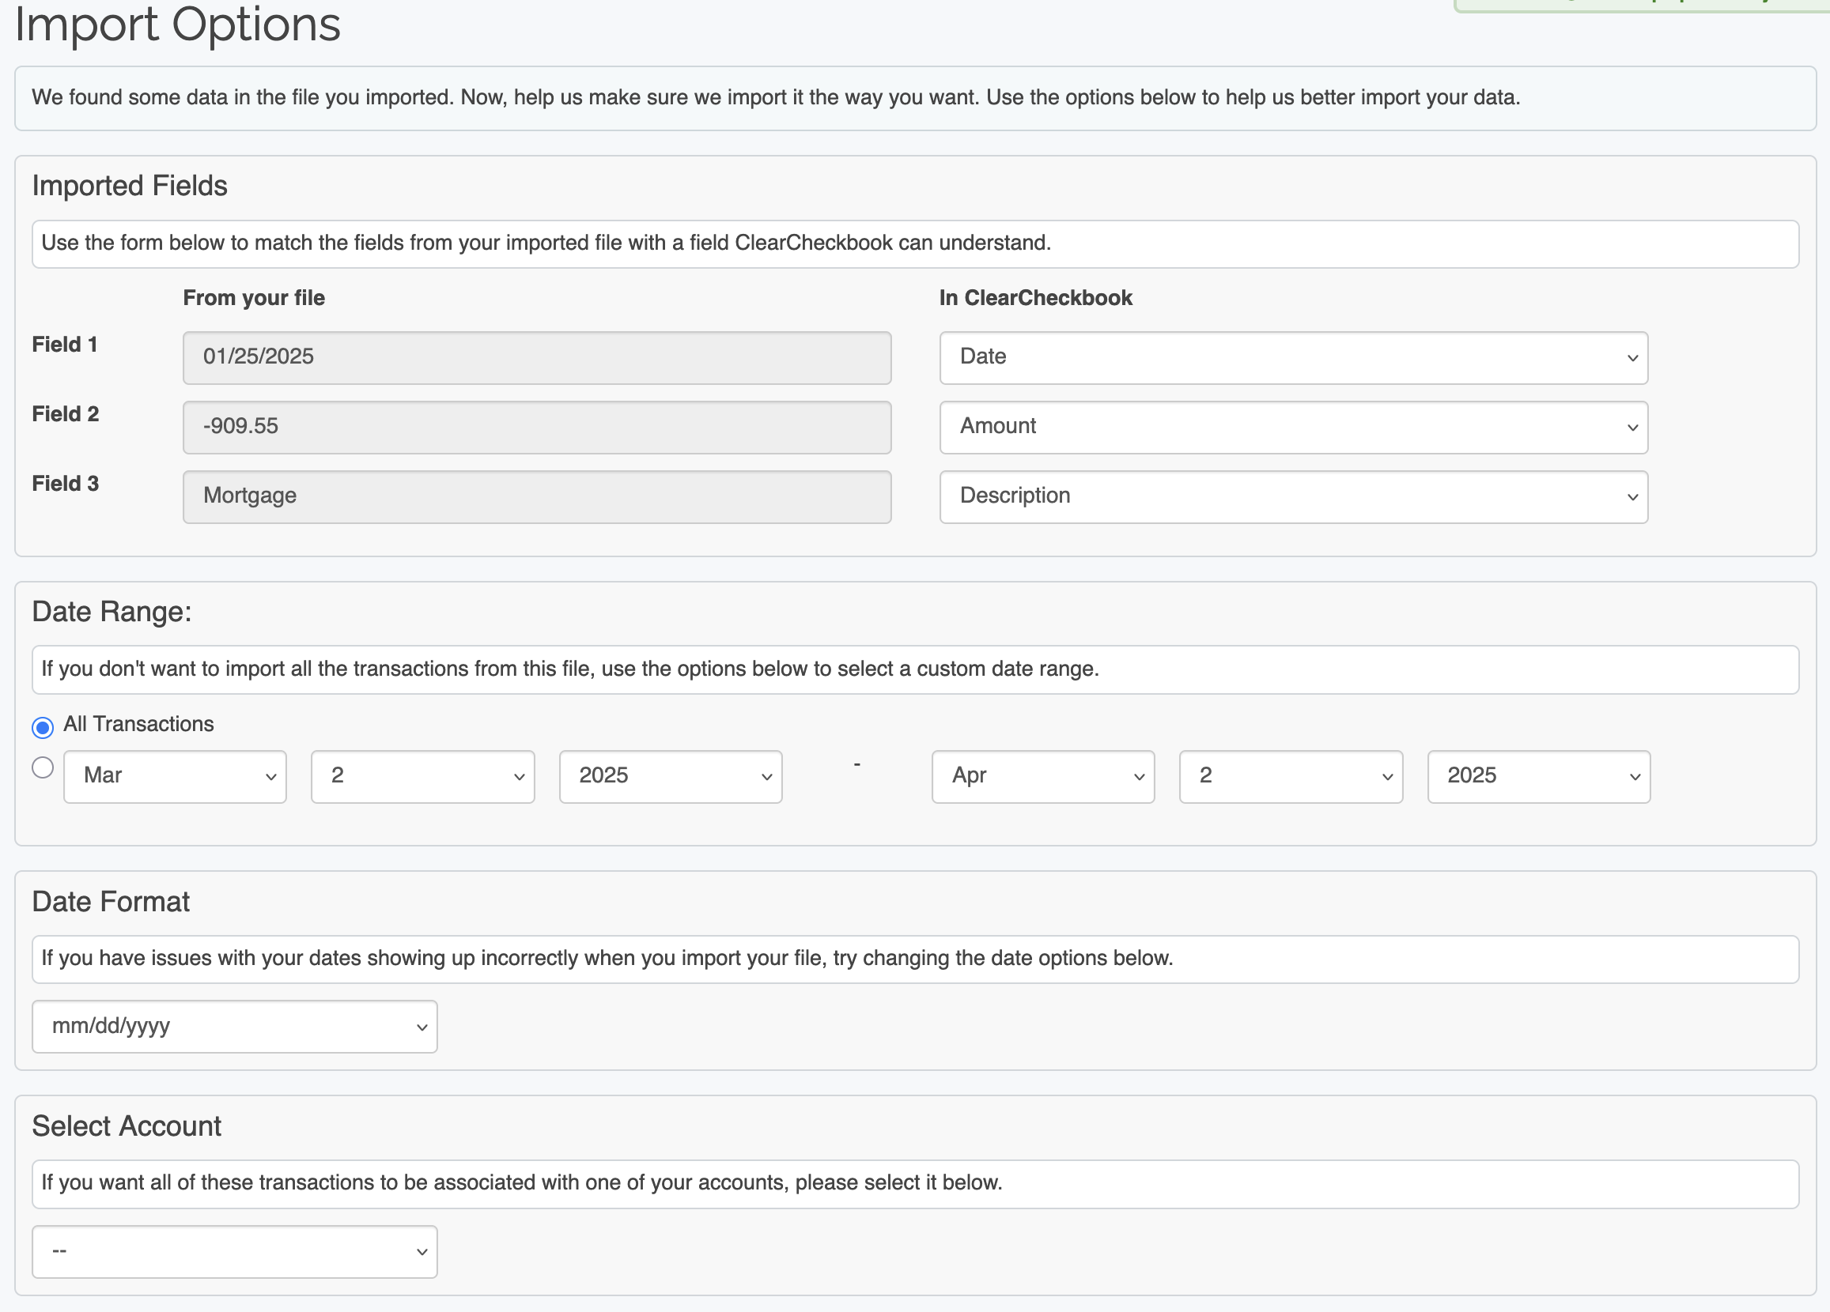The height and width of the screenshot is (1312, 1830).
Task: Open the Field 2 Amount mapping dropdown
Action: [x=1292, y=427]
